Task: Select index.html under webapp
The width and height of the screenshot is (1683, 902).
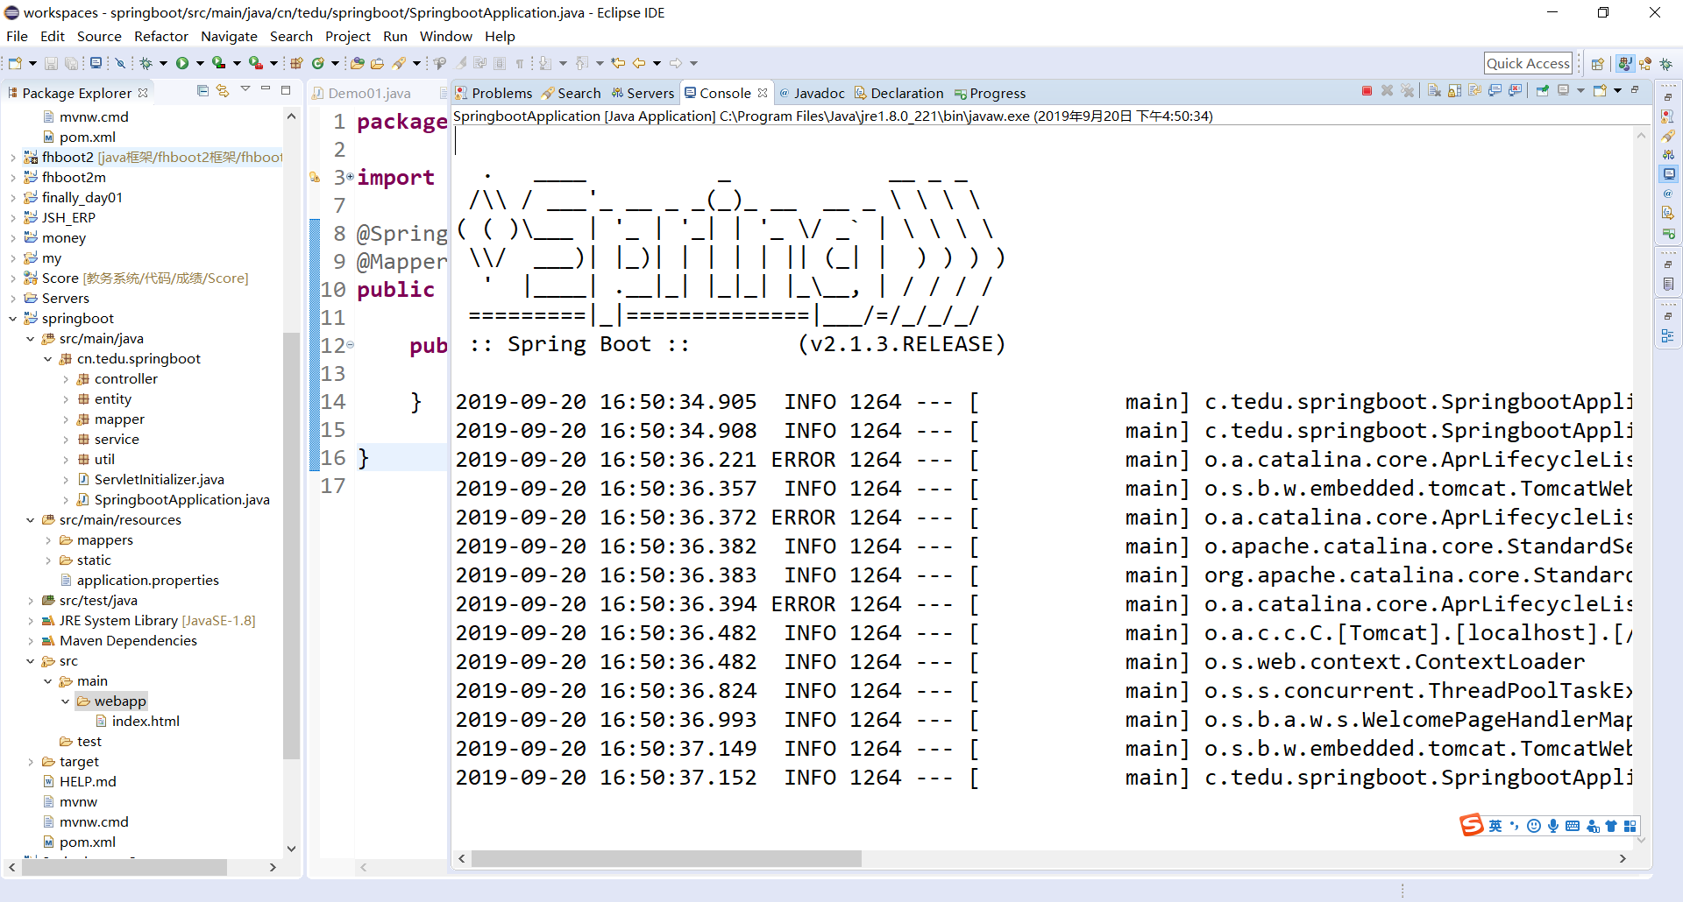Action: coord(138,722)
